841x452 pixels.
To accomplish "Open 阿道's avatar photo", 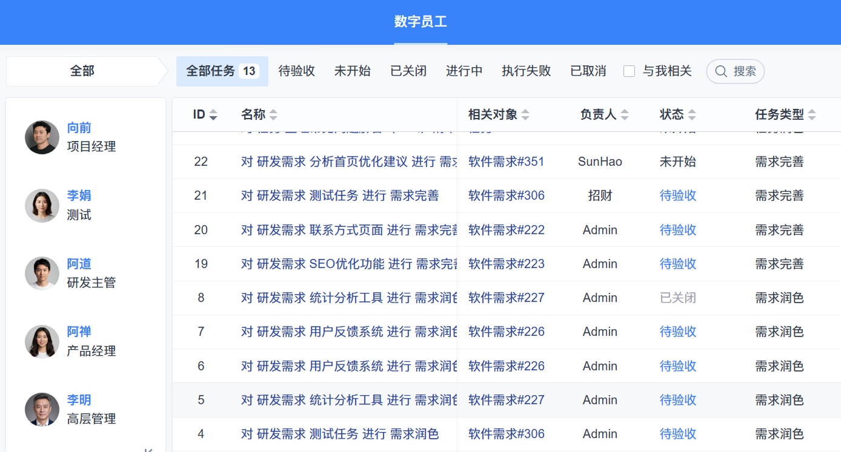I will pyautogui.click(x=42, y=273).
